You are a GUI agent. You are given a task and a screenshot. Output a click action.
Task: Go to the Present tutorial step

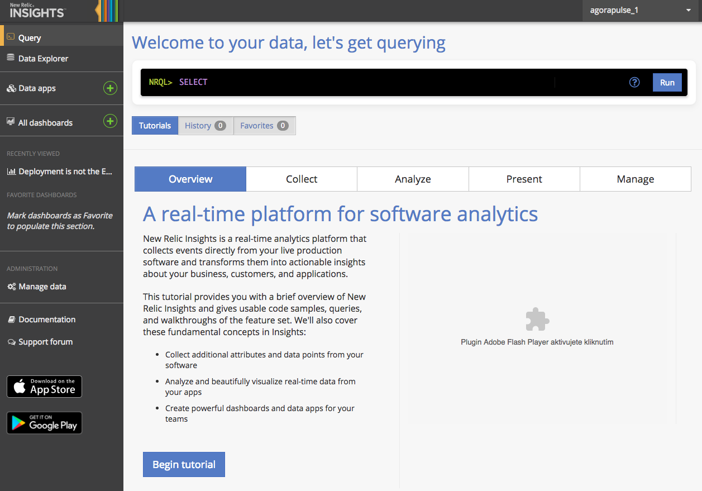pos(524,179)
